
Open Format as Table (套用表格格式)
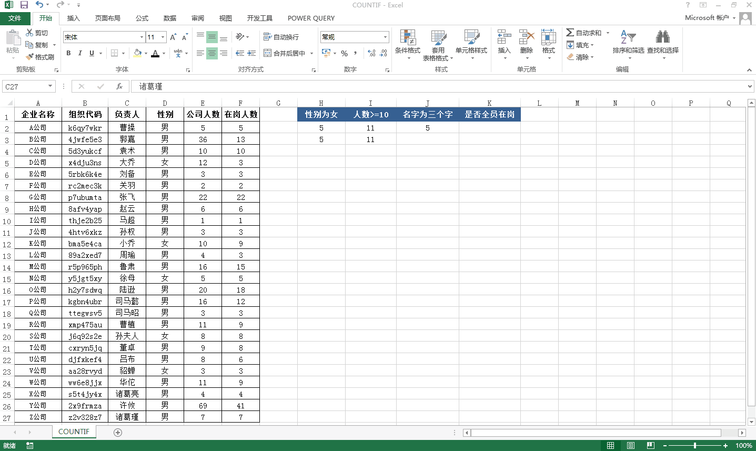pyautogui.click(x=438, y=44)
